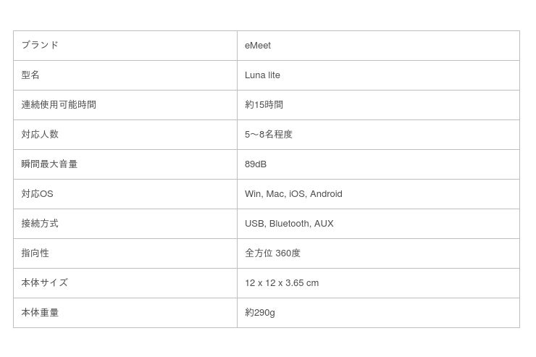The height and width of the screenshot is (357, 536).
Task: Select the 5〜8名程度 value
Action: pyautogui.click(x=269, y=135)
